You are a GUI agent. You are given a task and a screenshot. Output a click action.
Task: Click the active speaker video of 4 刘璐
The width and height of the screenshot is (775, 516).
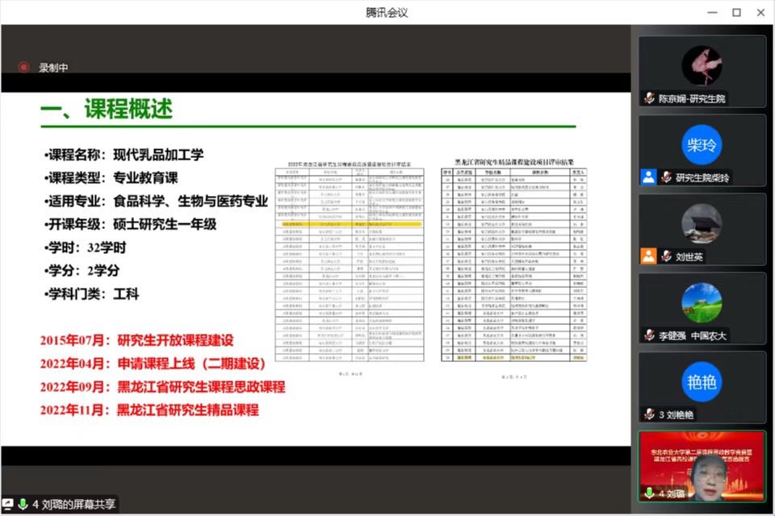coord(702,466)
